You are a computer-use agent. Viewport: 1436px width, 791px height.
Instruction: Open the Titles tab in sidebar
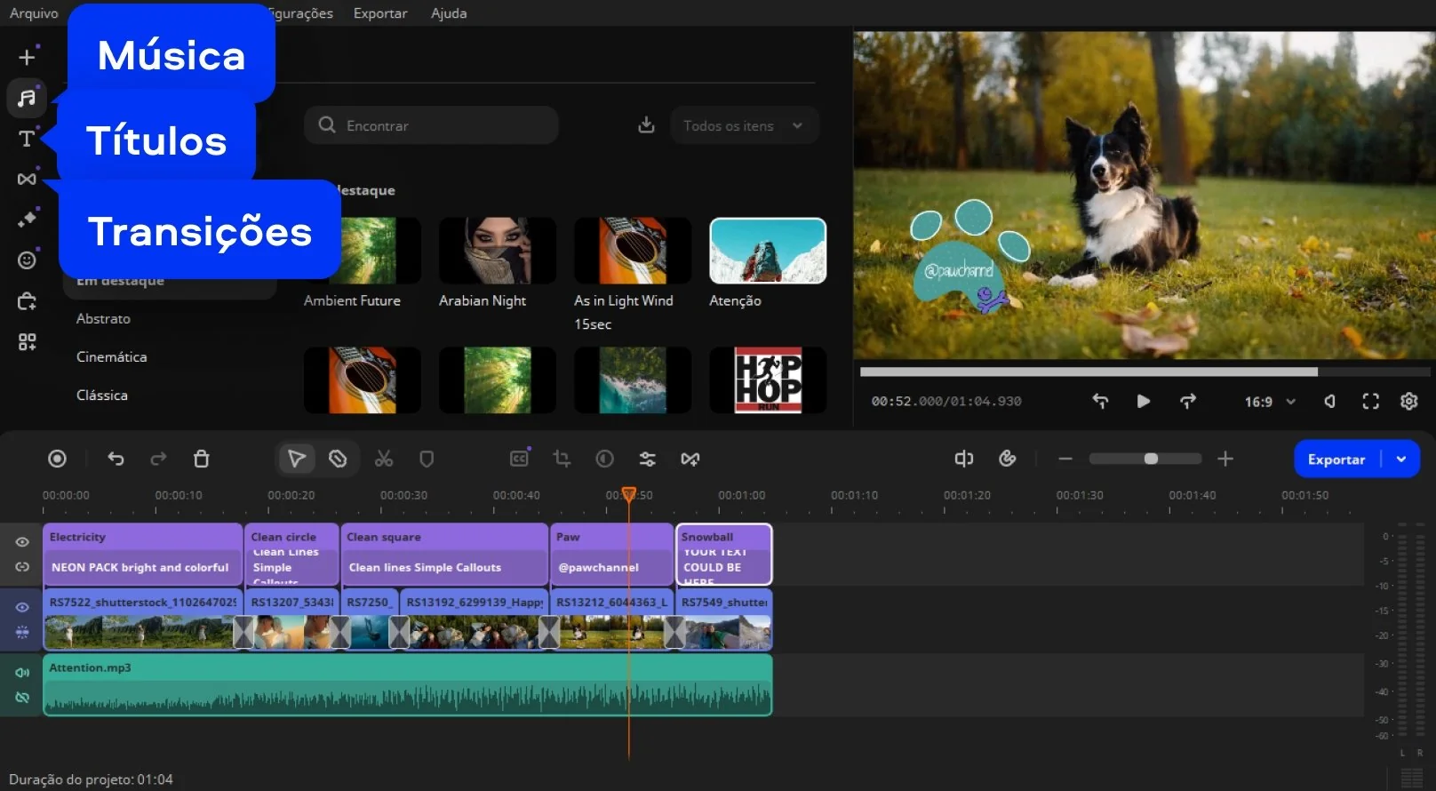click(x=27, y=139)
